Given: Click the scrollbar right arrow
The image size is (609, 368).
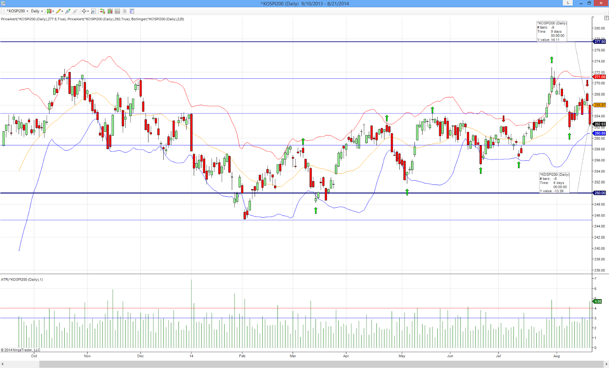Looking at the screenshot, I should pyautogui.click(x=606, y=365).
